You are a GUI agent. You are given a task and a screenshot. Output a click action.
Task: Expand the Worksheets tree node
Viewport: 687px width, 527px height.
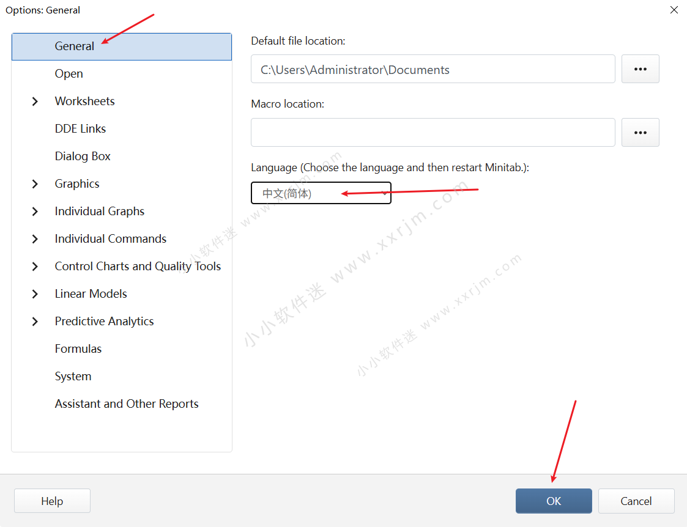35,101
